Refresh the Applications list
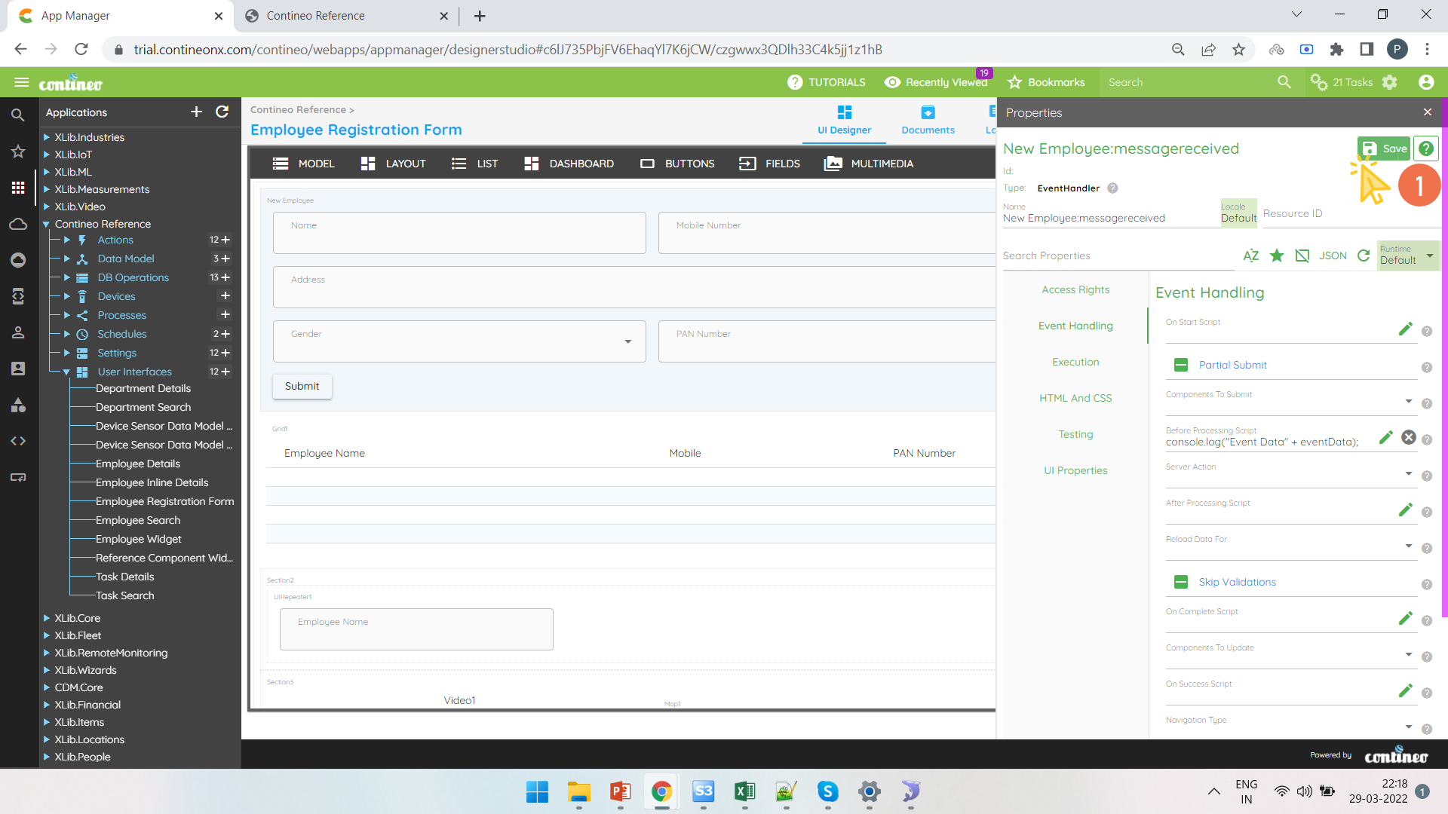The width and height of the screenshot is (1448, 814). [222, 112]
